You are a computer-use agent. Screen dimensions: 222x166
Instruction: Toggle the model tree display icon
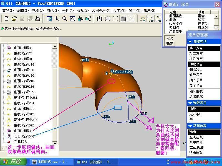[x=131, y=19]
